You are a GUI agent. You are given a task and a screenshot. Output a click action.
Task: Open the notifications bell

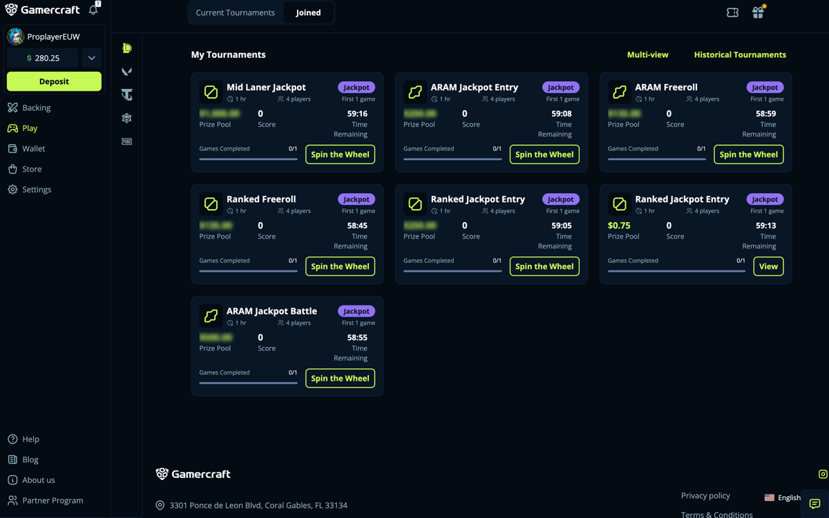point(93,10)
